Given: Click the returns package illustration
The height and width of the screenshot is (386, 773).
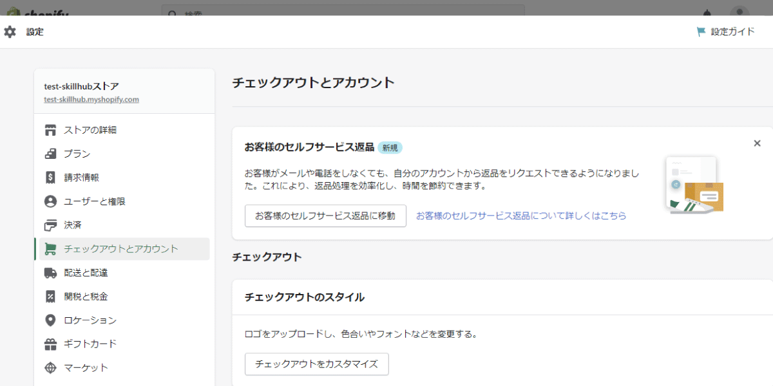Looking at the screenshot, I should tap(694, 185).
